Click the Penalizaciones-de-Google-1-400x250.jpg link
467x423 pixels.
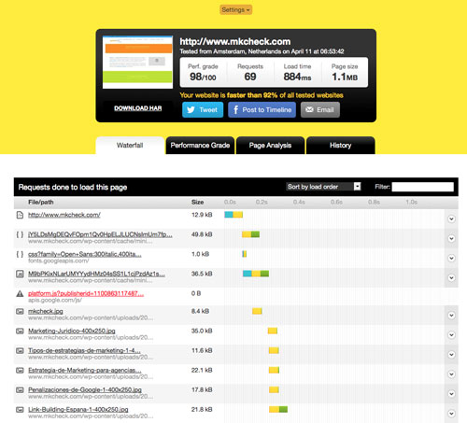[85, 389]
